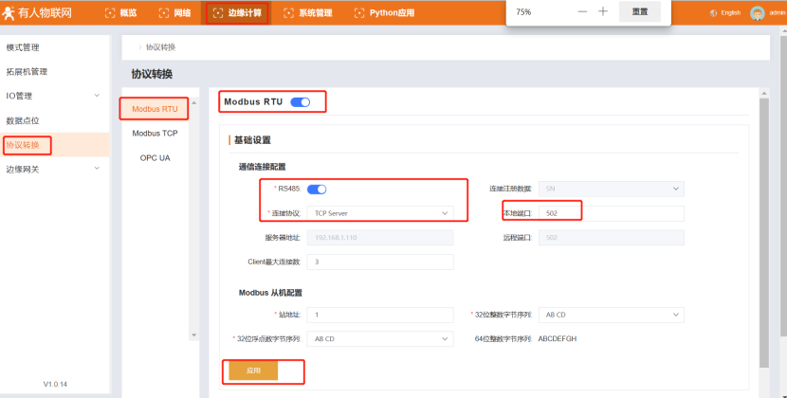Click the zoom out minus icon
This screenshot has height=398, width=787.
[581, 11]
